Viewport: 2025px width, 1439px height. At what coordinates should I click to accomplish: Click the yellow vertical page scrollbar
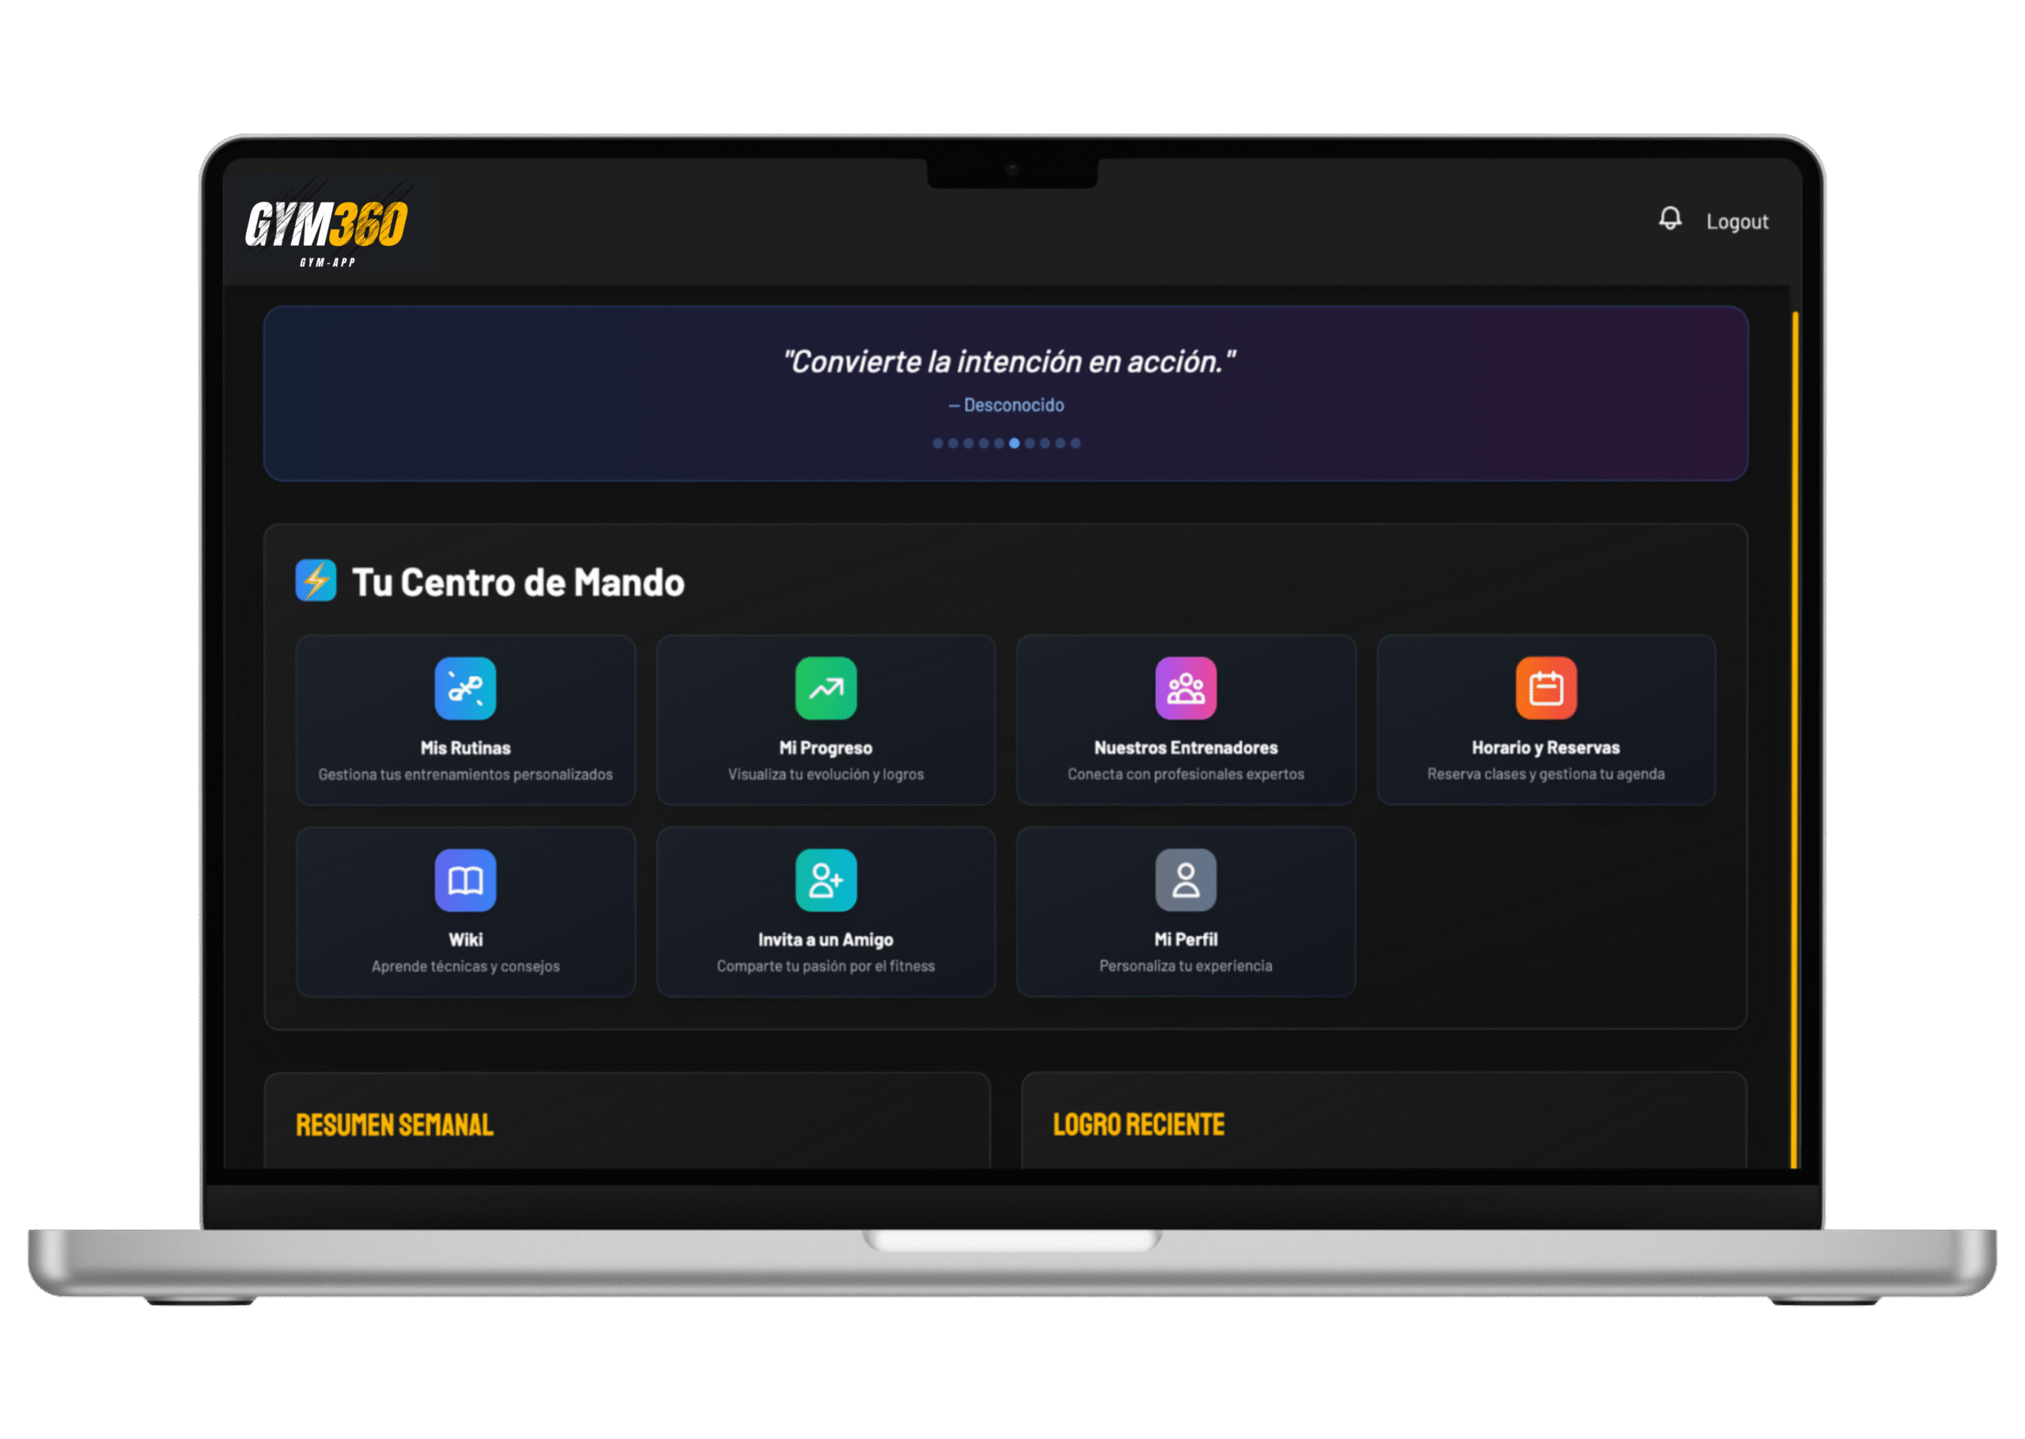tap(1795, 740)
